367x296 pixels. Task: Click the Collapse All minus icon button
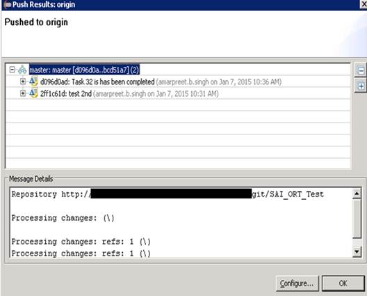click(361, 70)
